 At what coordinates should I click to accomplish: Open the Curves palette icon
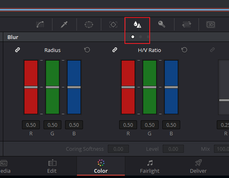40,24
